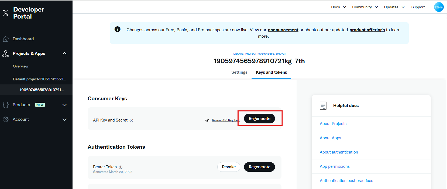The image size is (447, 189).
Task: Open Support in top navigation
Action: tap(418, 7)
